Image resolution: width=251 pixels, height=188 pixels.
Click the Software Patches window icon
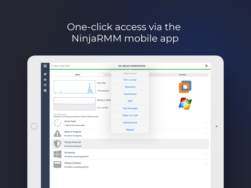[57, 164]
